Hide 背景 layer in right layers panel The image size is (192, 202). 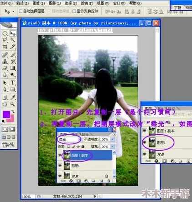(145, 154)
